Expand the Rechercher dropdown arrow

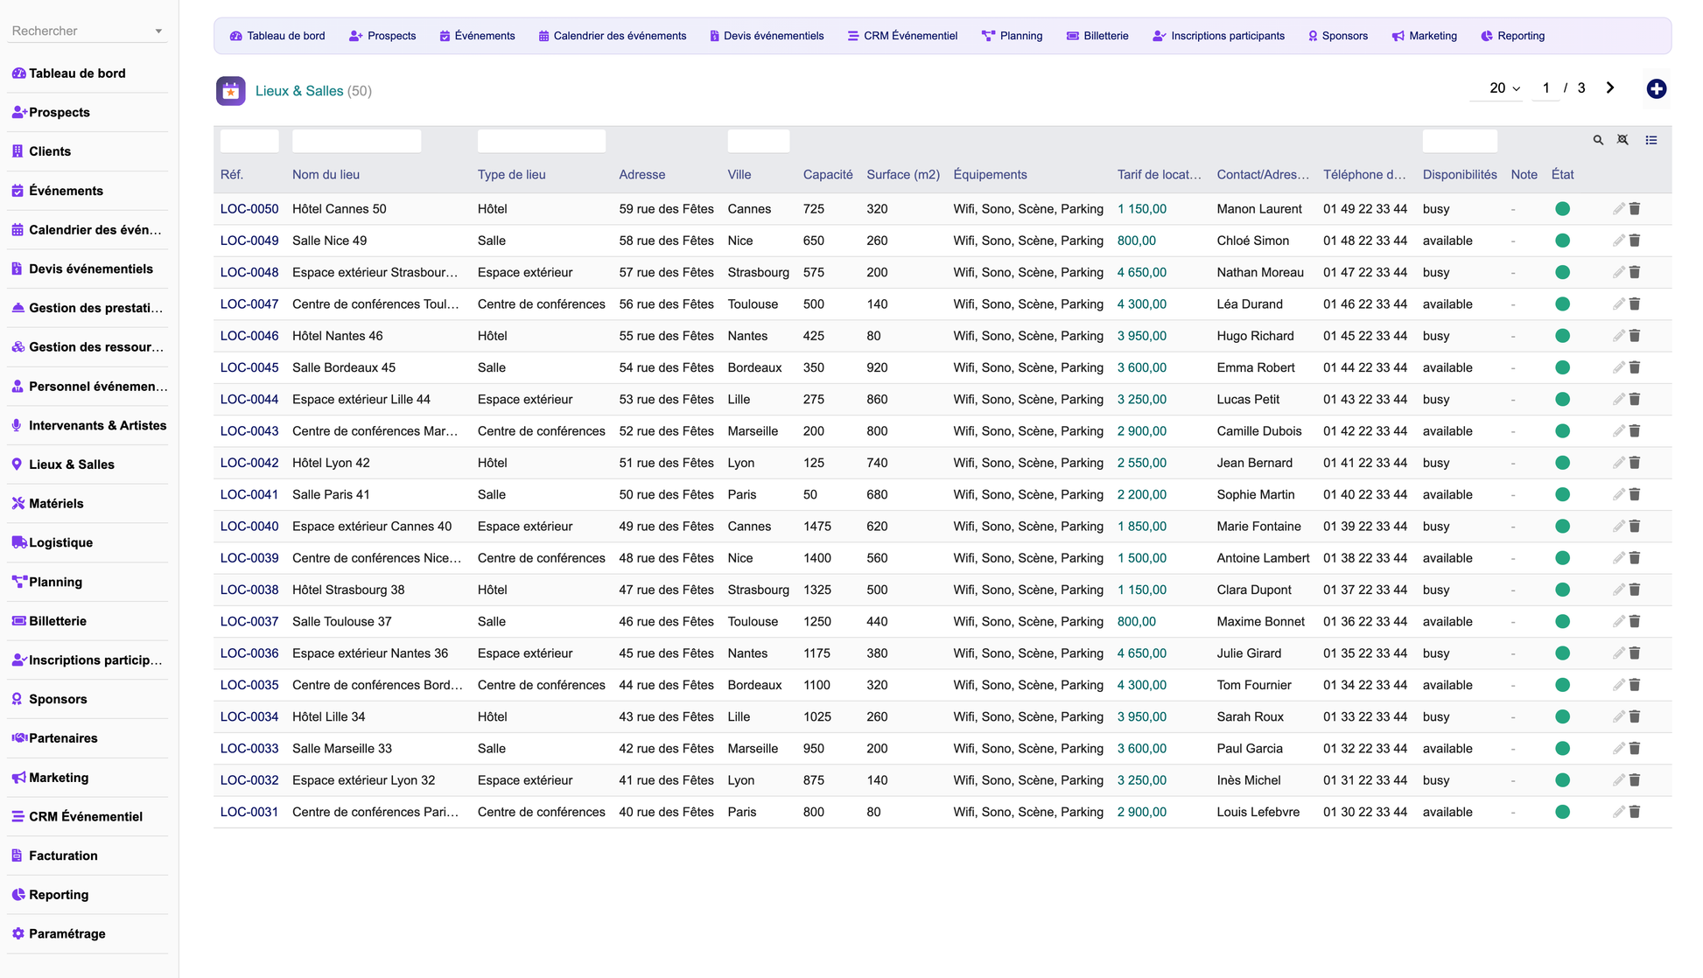158,31
